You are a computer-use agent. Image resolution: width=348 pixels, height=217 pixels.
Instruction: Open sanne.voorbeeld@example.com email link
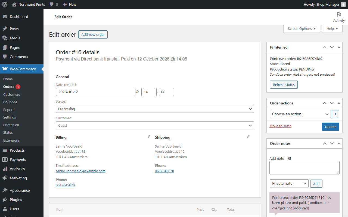(x=80, y=171)
